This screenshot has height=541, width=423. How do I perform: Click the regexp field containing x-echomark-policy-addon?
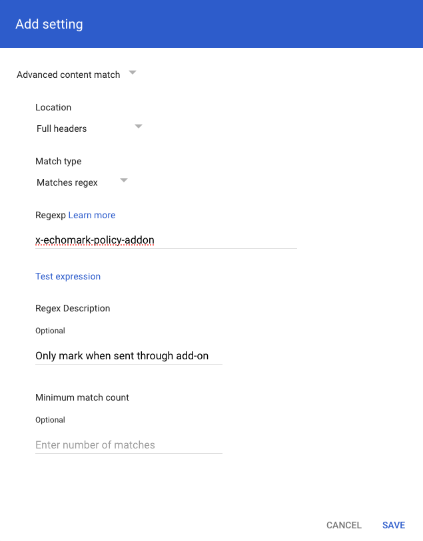166,240
